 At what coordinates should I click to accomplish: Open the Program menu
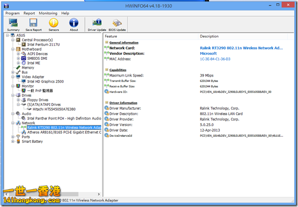click(x=12, y=13)
